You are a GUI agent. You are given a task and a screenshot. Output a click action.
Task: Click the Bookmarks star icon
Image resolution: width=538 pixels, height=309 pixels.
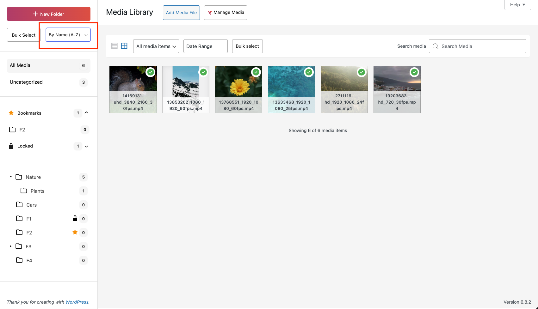point(11,113)
